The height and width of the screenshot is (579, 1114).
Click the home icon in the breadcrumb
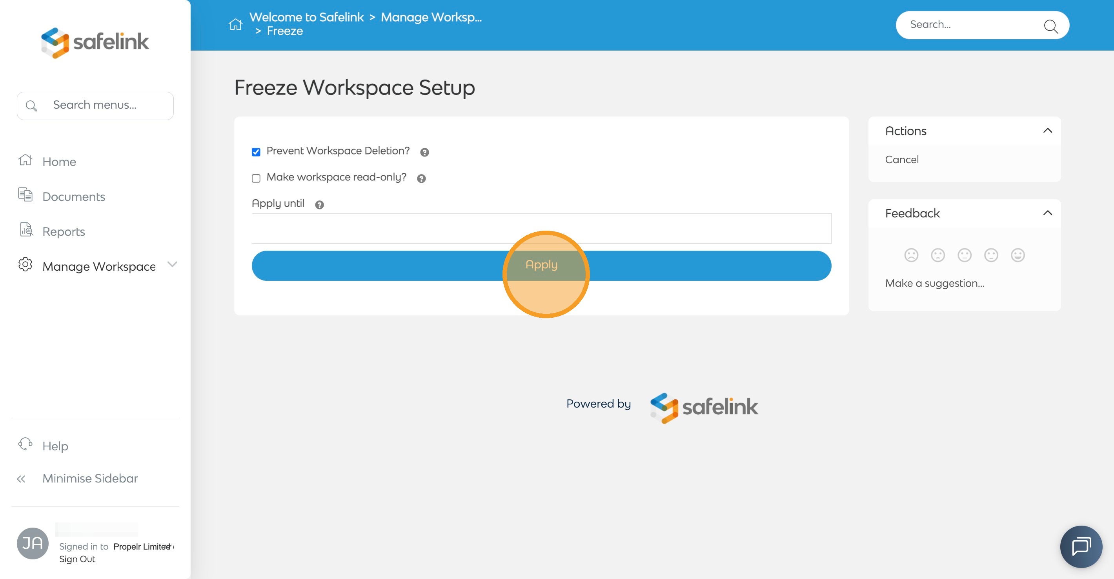coord(235,24)
